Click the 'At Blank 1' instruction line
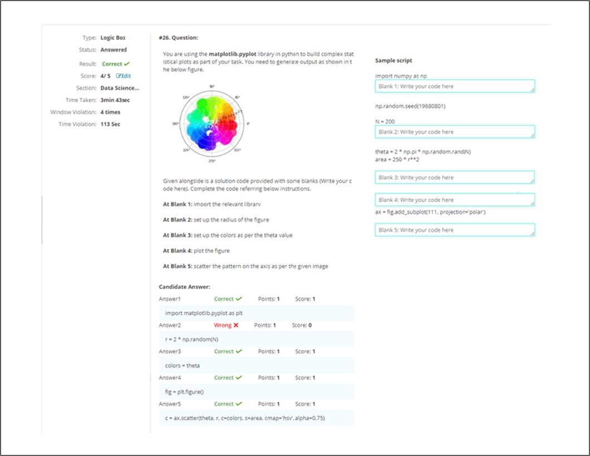This screenshot has height=456, width=590. tap(212, 204)
